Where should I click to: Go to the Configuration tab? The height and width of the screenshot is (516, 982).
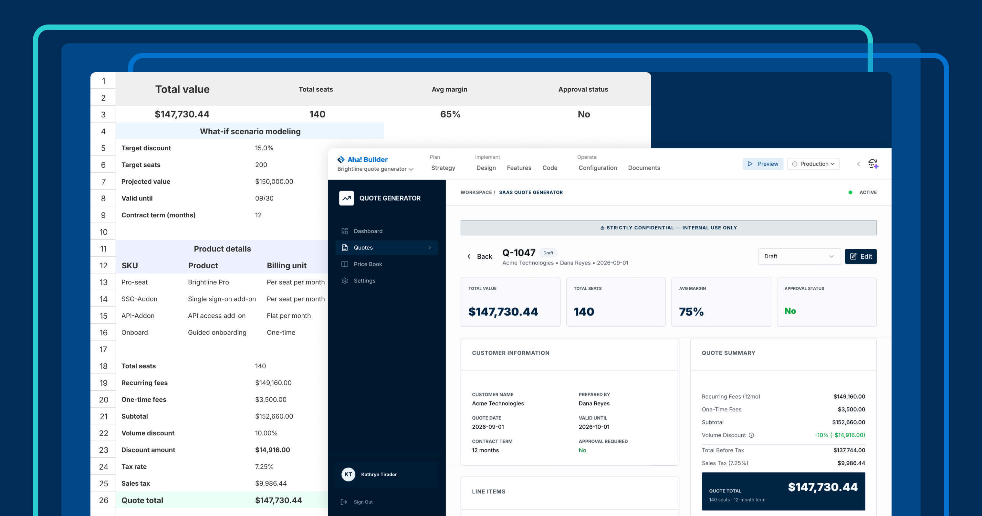[x=597, y=168]
